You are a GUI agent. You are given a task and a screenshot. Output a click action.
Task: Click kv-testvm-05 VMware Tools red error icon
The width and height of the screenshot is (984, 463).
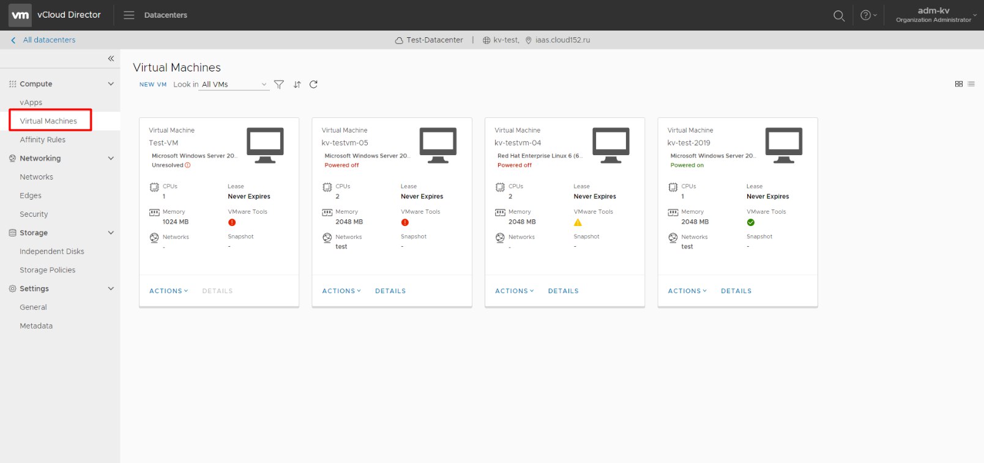click(405, 222)
